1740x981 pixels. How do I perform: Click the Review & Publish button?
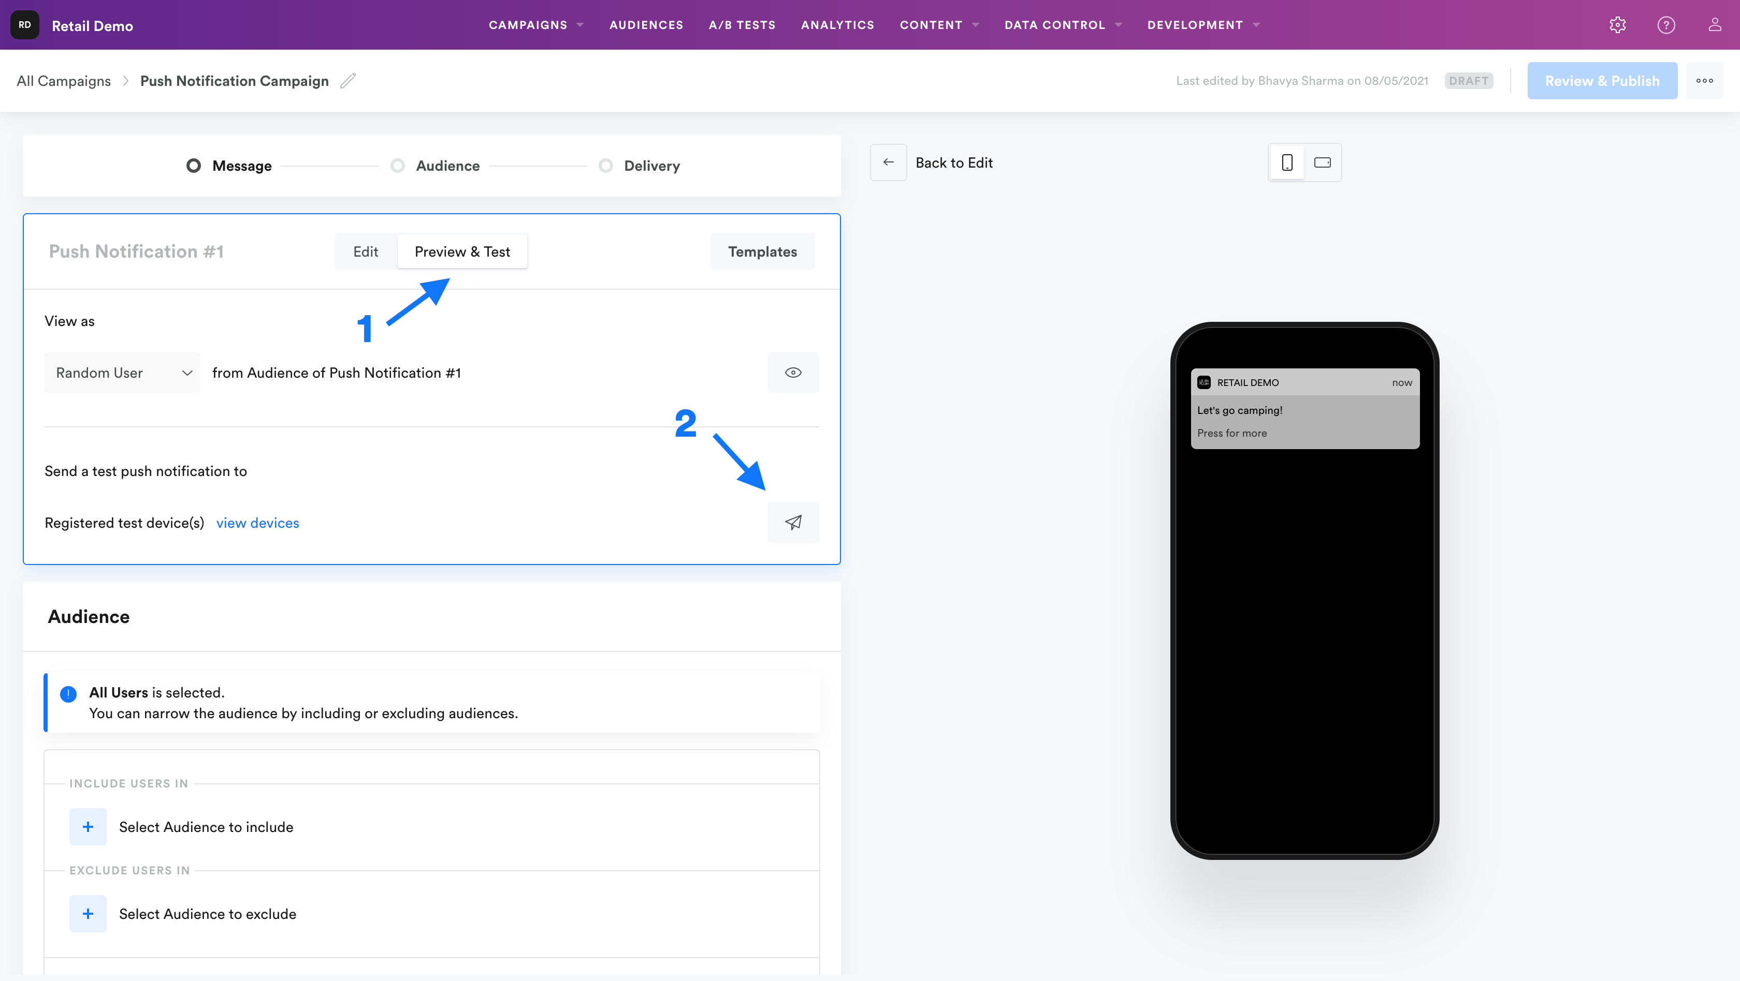tap(1602, 81)
